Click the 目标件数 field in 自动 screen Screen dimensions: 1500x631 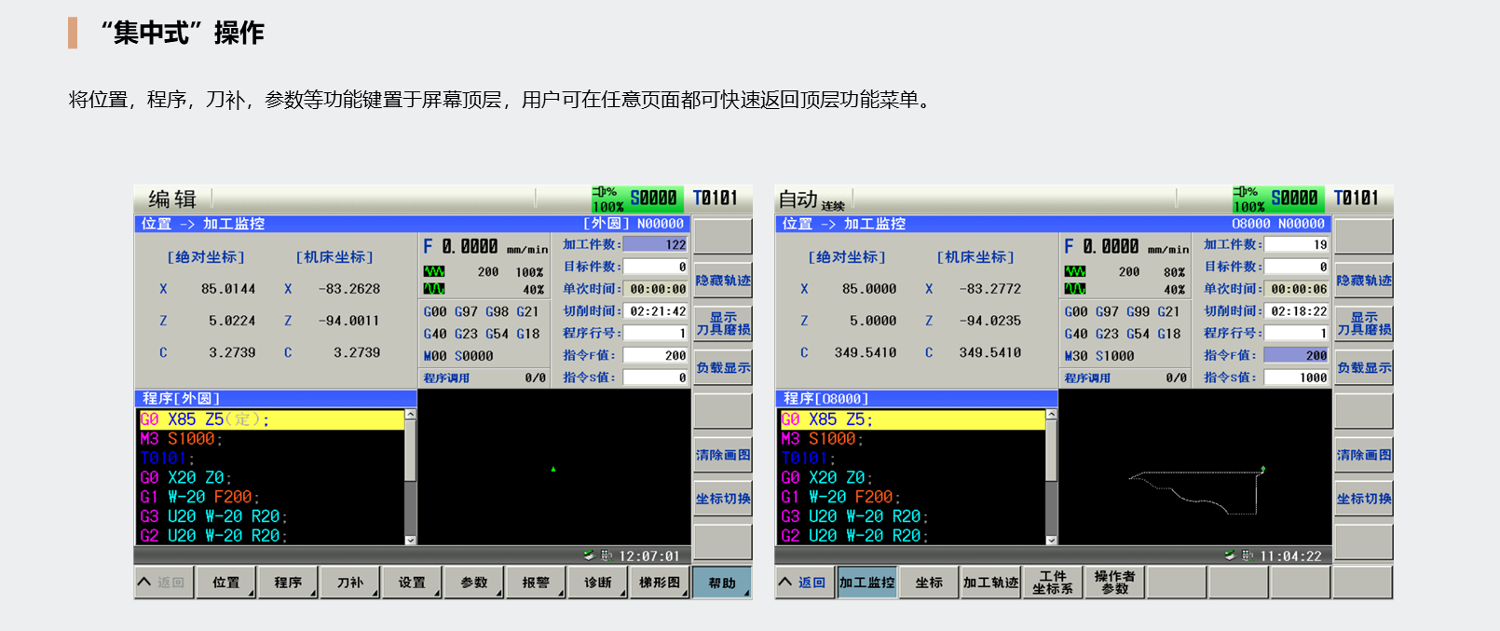click(1296, 267)
